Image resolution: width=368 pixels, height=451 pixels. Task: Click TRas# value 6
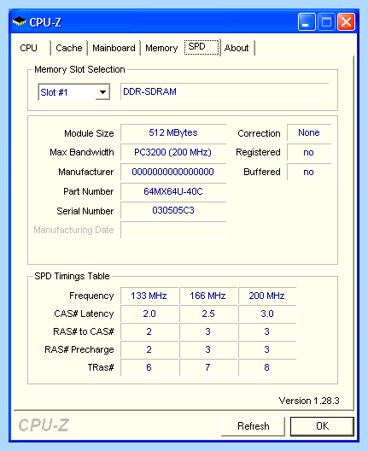click(149, 367)
